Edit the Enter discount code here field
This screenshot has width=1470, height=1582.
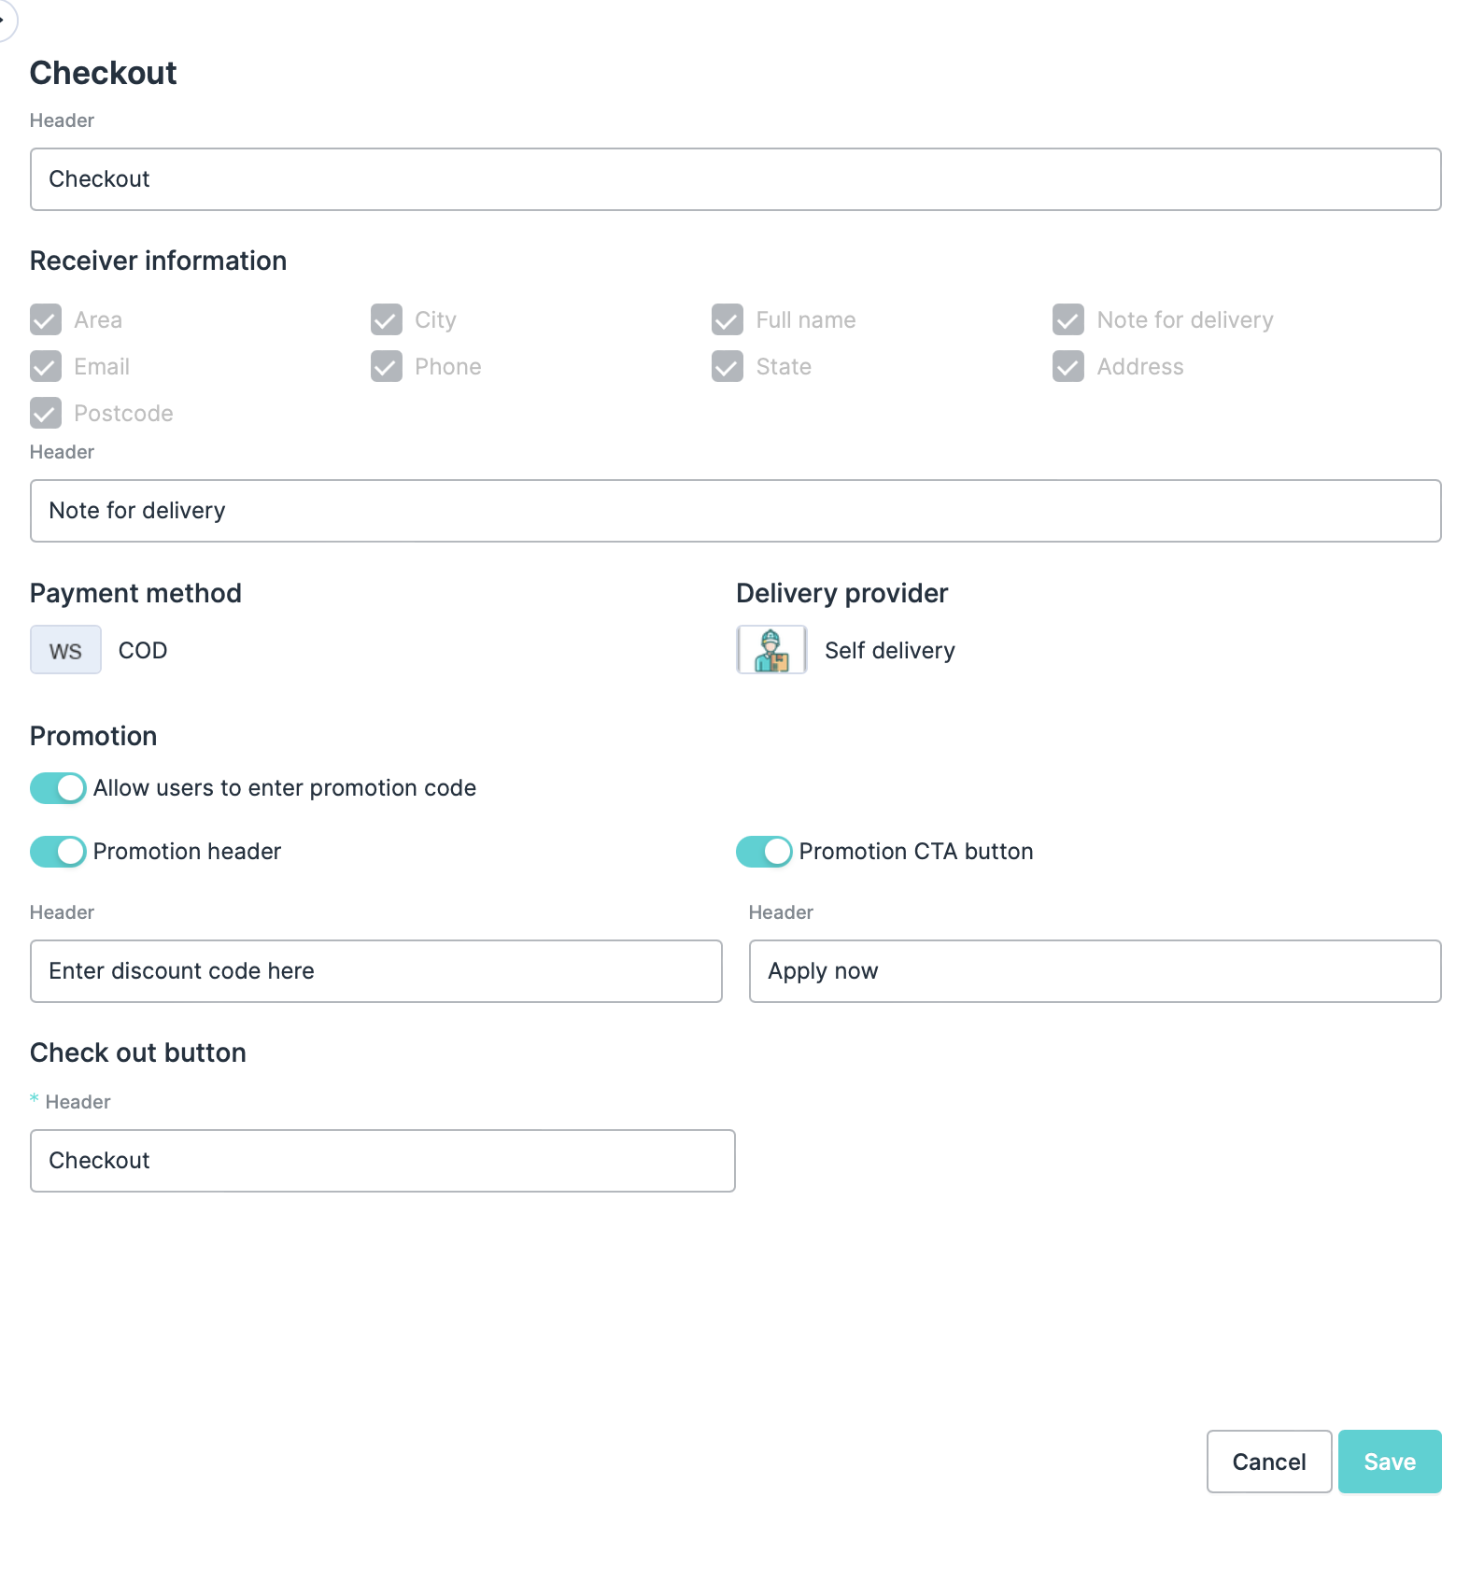[375, 971]
